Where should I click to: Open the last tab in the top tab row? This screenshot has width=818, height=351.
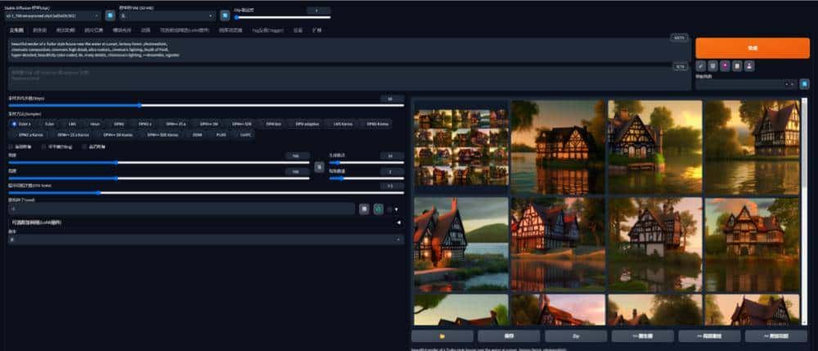point(317,29)
